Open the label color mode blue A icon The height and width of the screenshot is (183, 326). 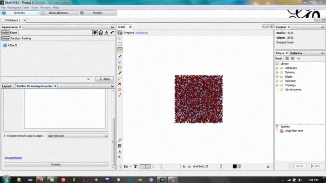tap(190, 166)
